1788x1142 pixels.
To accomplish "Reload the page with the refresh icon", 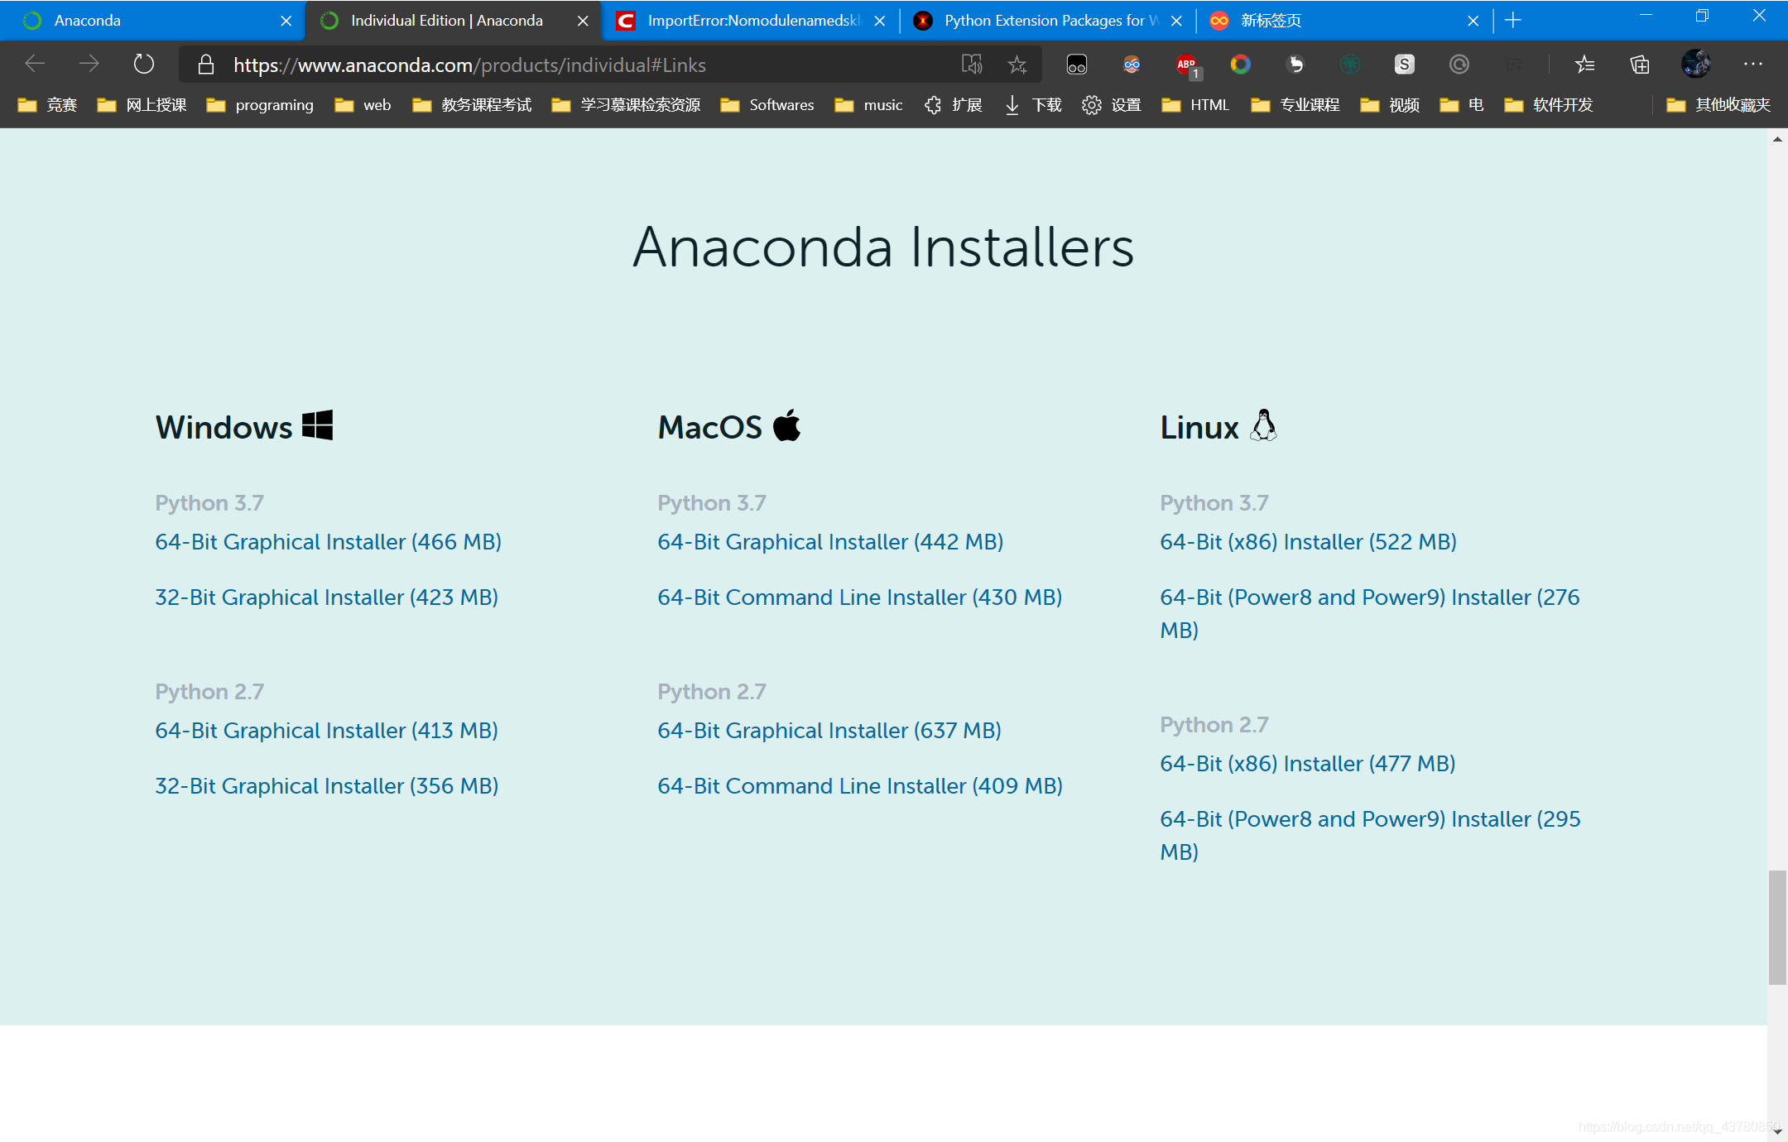I will coord(143,64).
